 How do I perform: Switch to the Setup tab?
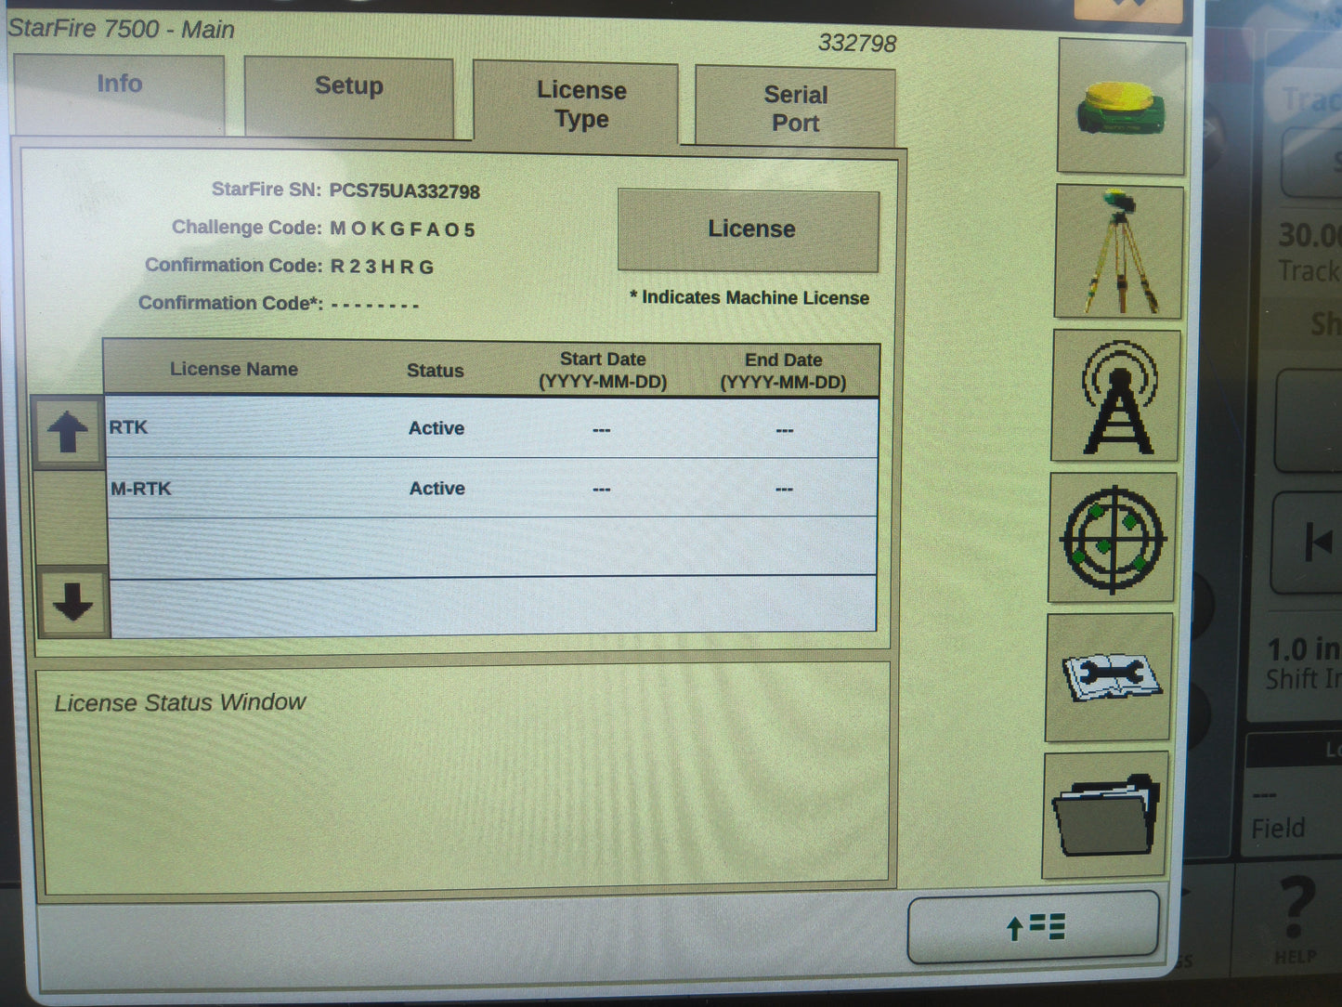click(348, 97)
